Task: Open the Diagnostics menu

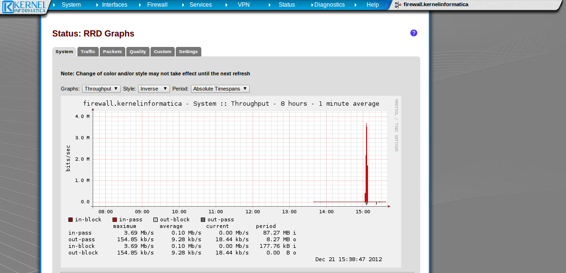Action: pos(330,5)
